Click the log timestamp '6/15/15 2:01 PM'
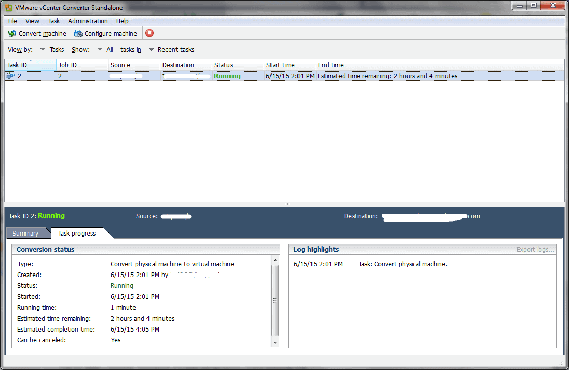Viewport: 569px width, 370px height. click(318, 264)
